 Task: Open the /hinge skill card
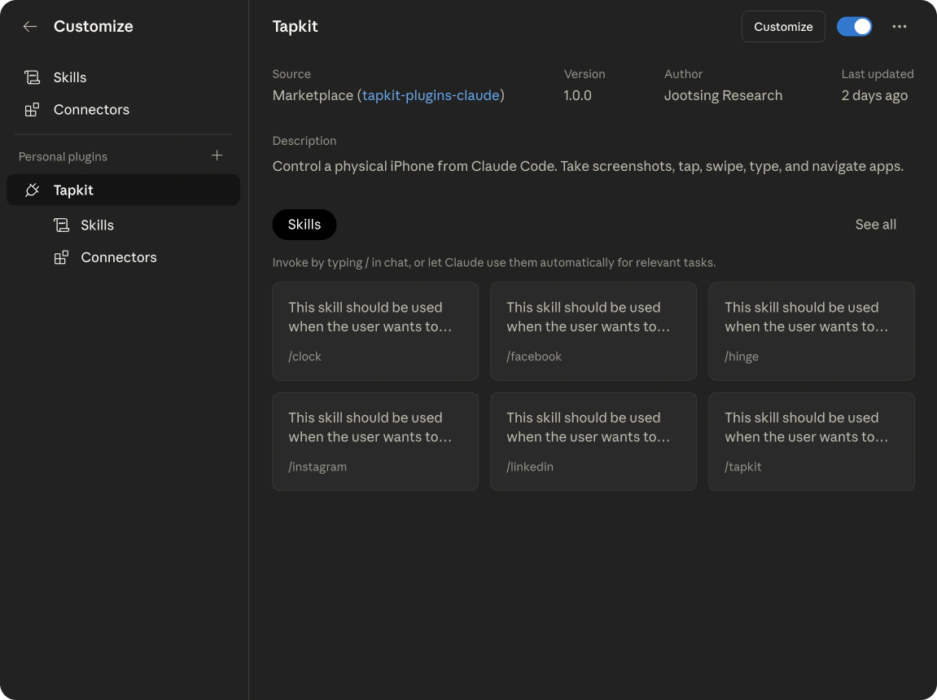click(x=811, y=331)
